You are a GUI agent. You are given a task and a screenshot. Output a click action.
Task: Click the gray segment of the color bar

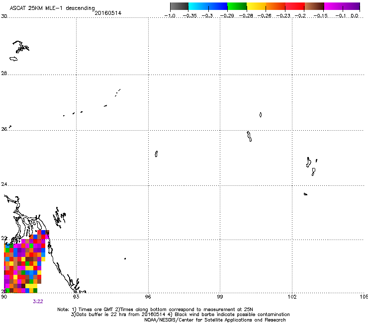tap(180, 6)
